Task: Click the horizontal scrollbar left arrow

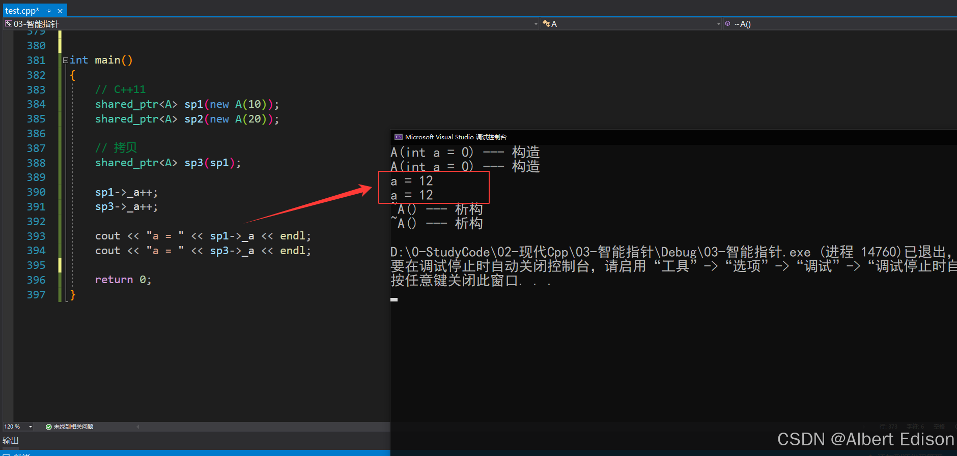Action: pyautogui.click(x=138, y=427)
